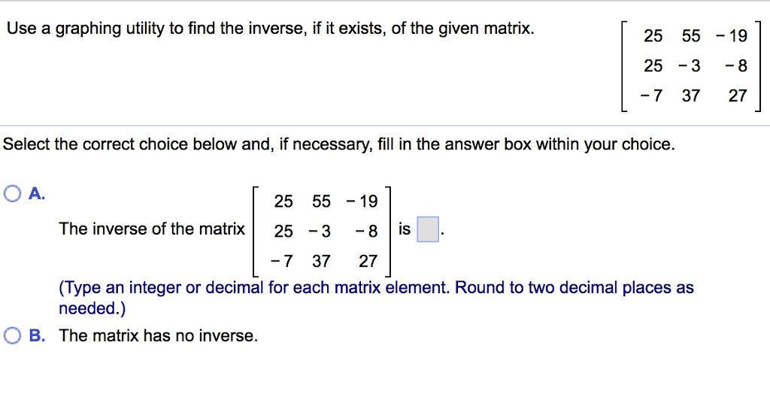Click entry −8 in the given matrix beside prompt
This screenshot has width=770, height=400.
click(x=736, y=65)
